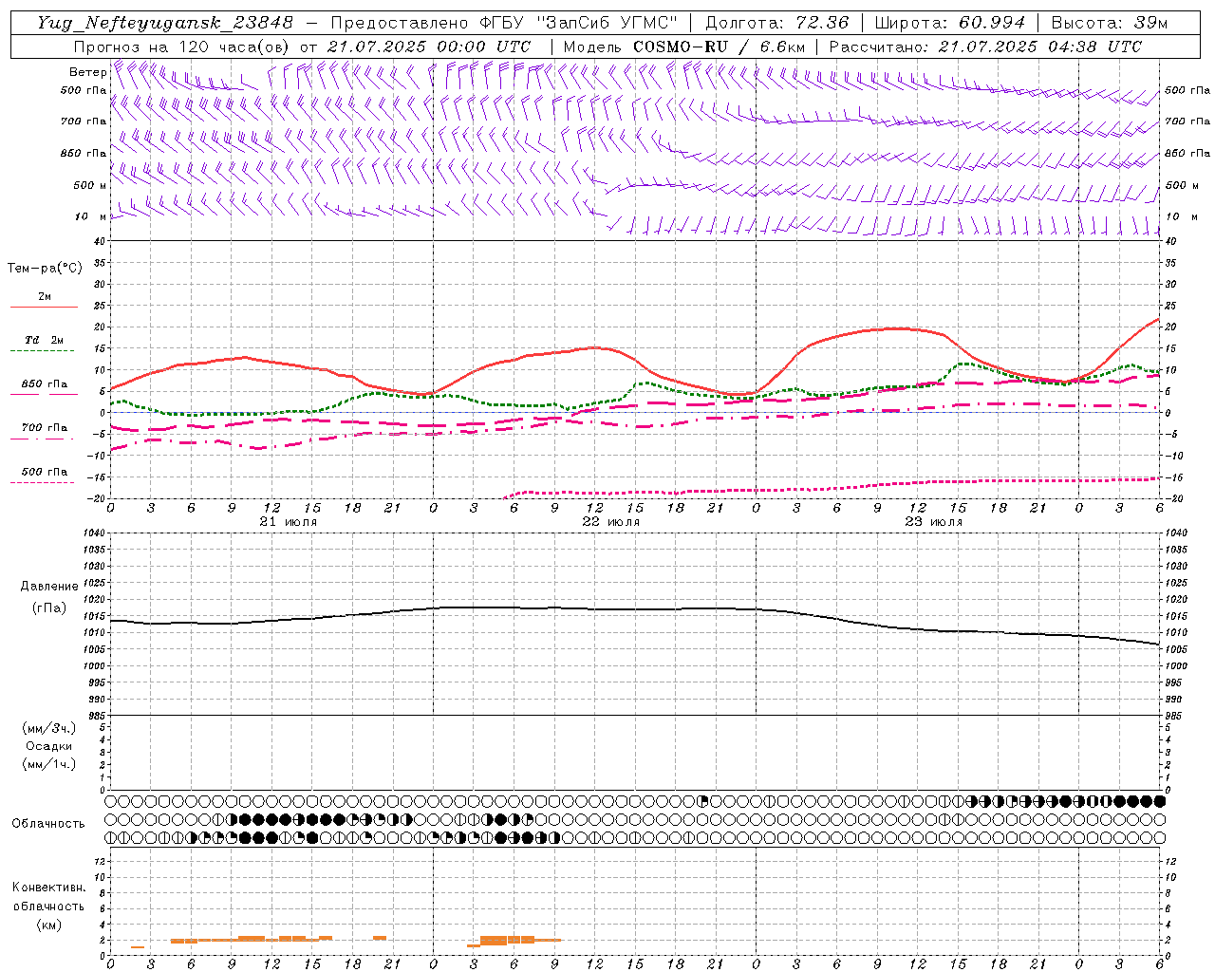Click the 'Прогноз на 120 часа(ов)' text
Image resolution: width=1215 pixels, height=972 pixels.
(x=182, y=47)
